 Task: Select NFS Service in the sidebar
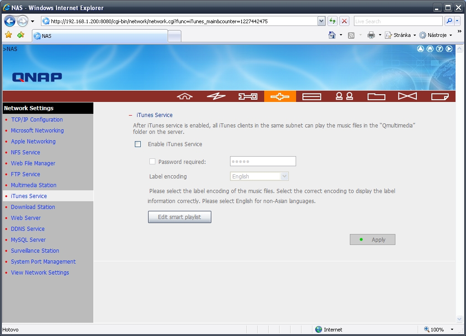(25, 153)
